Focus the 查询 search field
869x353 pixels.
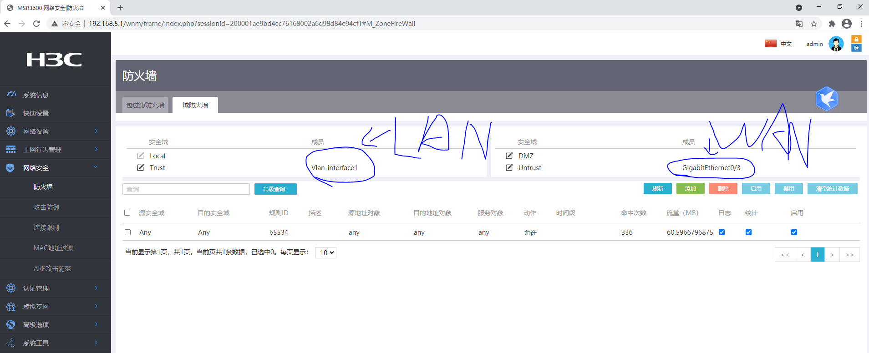tap(186, 189)
